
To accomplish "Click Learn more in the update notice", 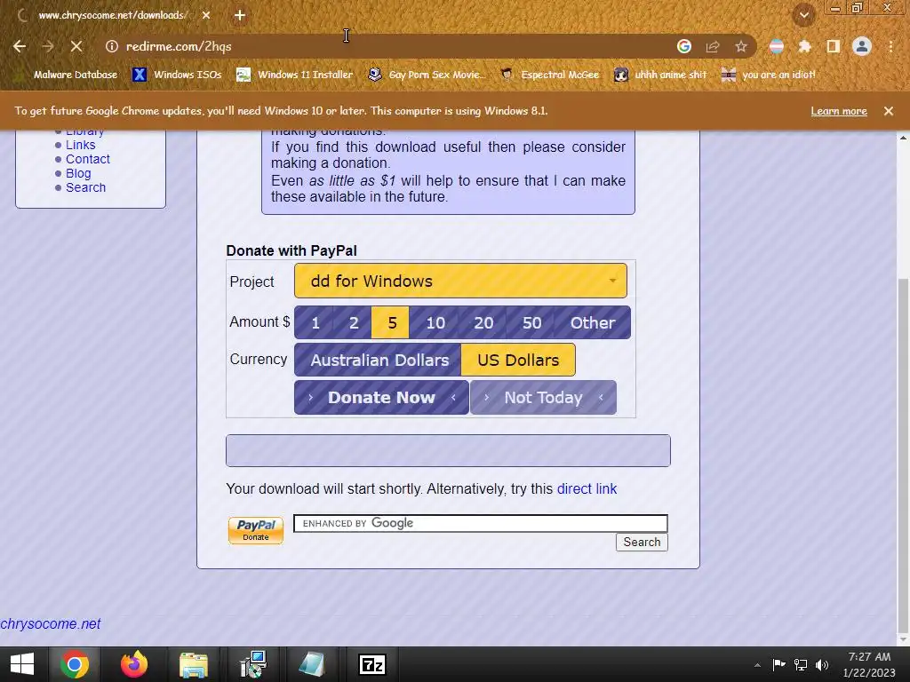I will pos(839,111).
